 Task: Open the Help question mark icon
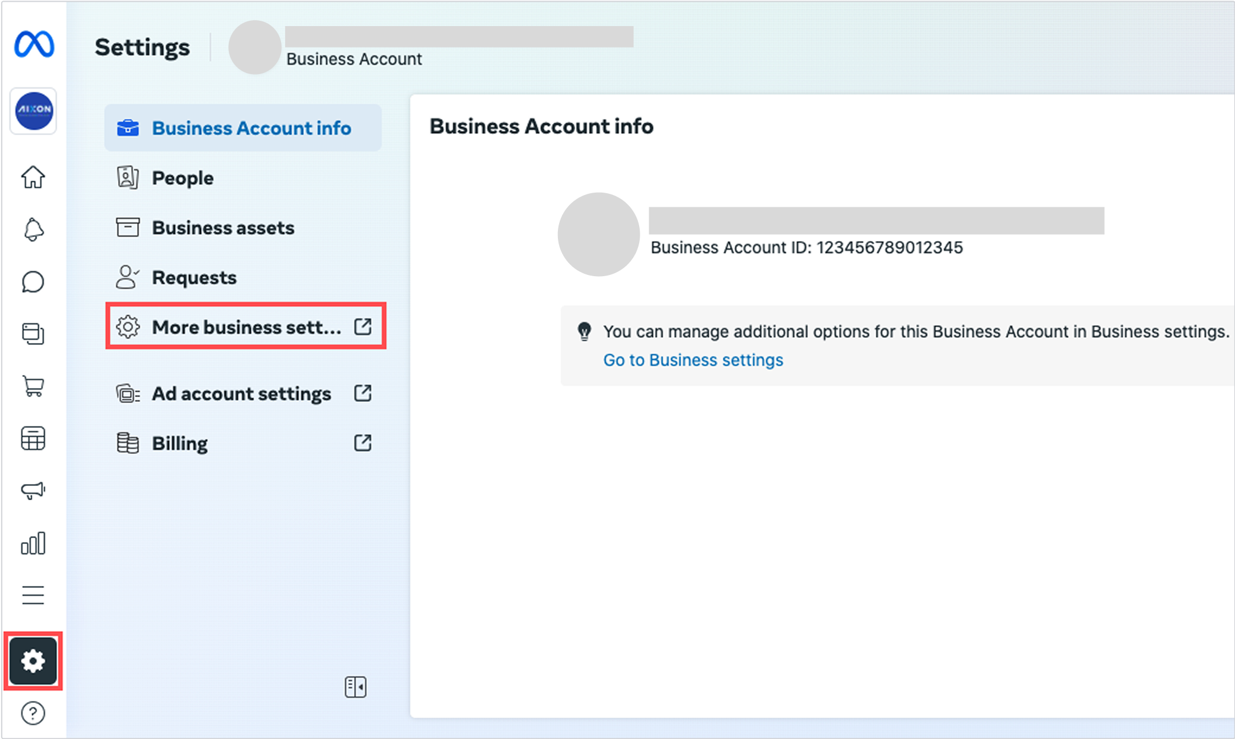click(33, 713)
